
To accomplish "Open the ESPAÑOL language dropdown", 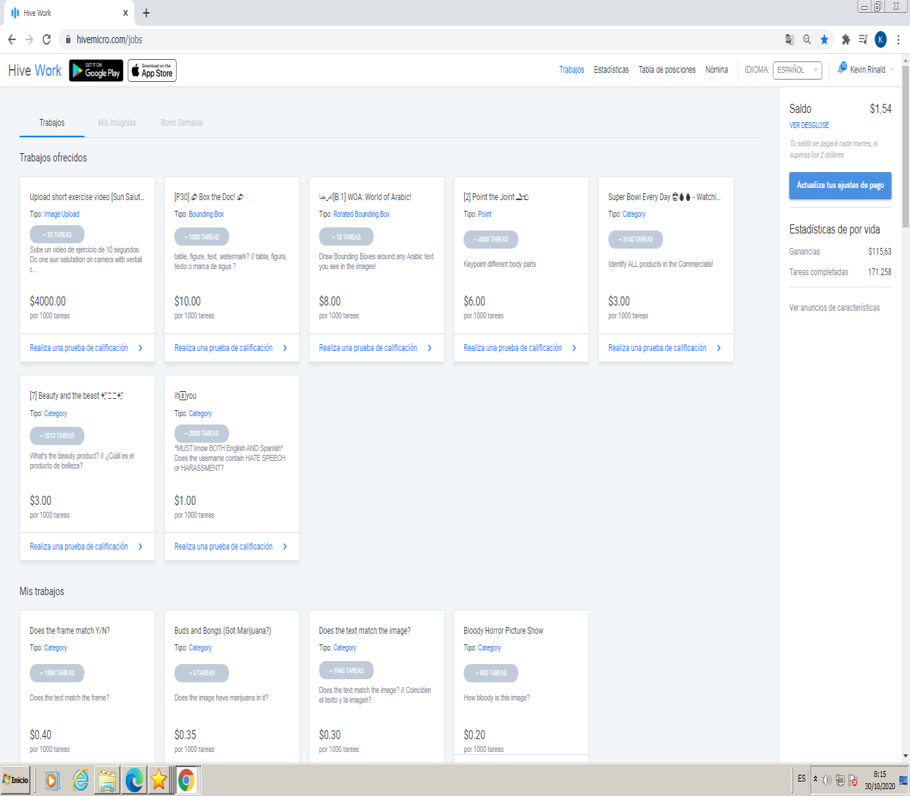I will tap(797, 70).
